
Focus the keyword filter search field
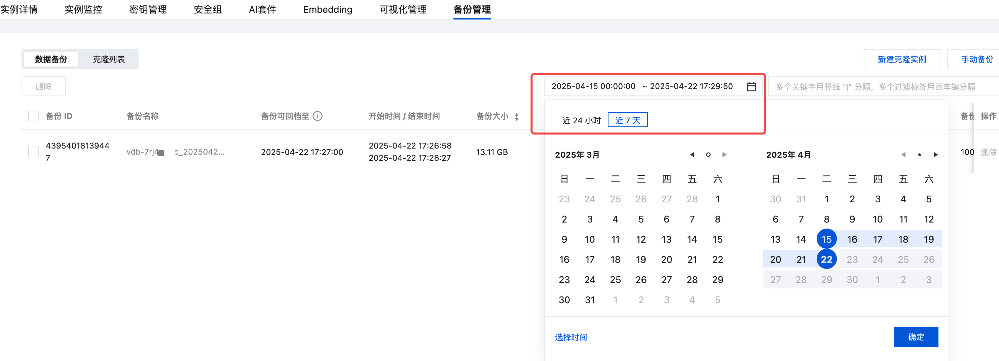880,87
